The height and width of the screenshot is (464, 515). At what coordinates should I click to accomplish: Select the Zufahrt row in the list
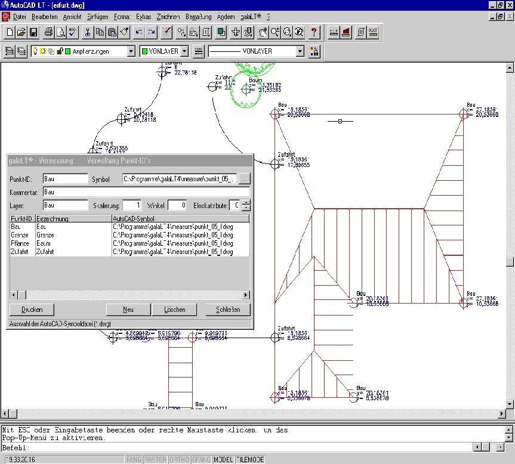tap(129, 252)
